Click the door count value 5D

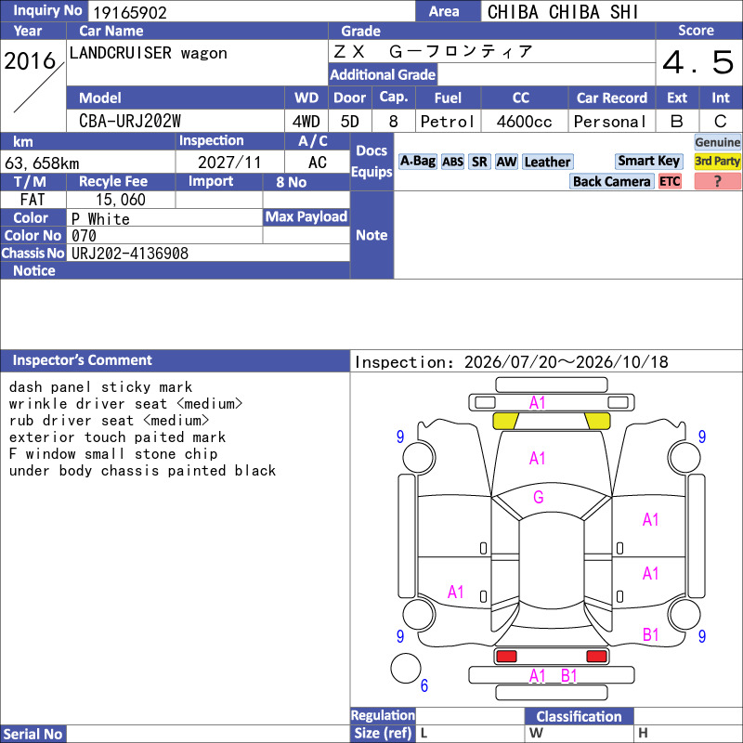350,122
